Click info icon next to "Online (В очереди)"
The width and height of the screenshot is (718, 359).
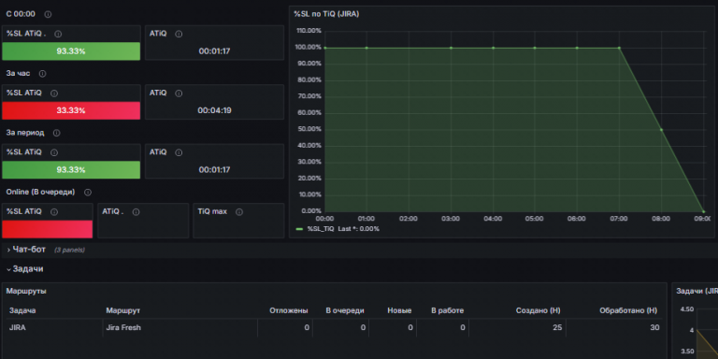88,193
